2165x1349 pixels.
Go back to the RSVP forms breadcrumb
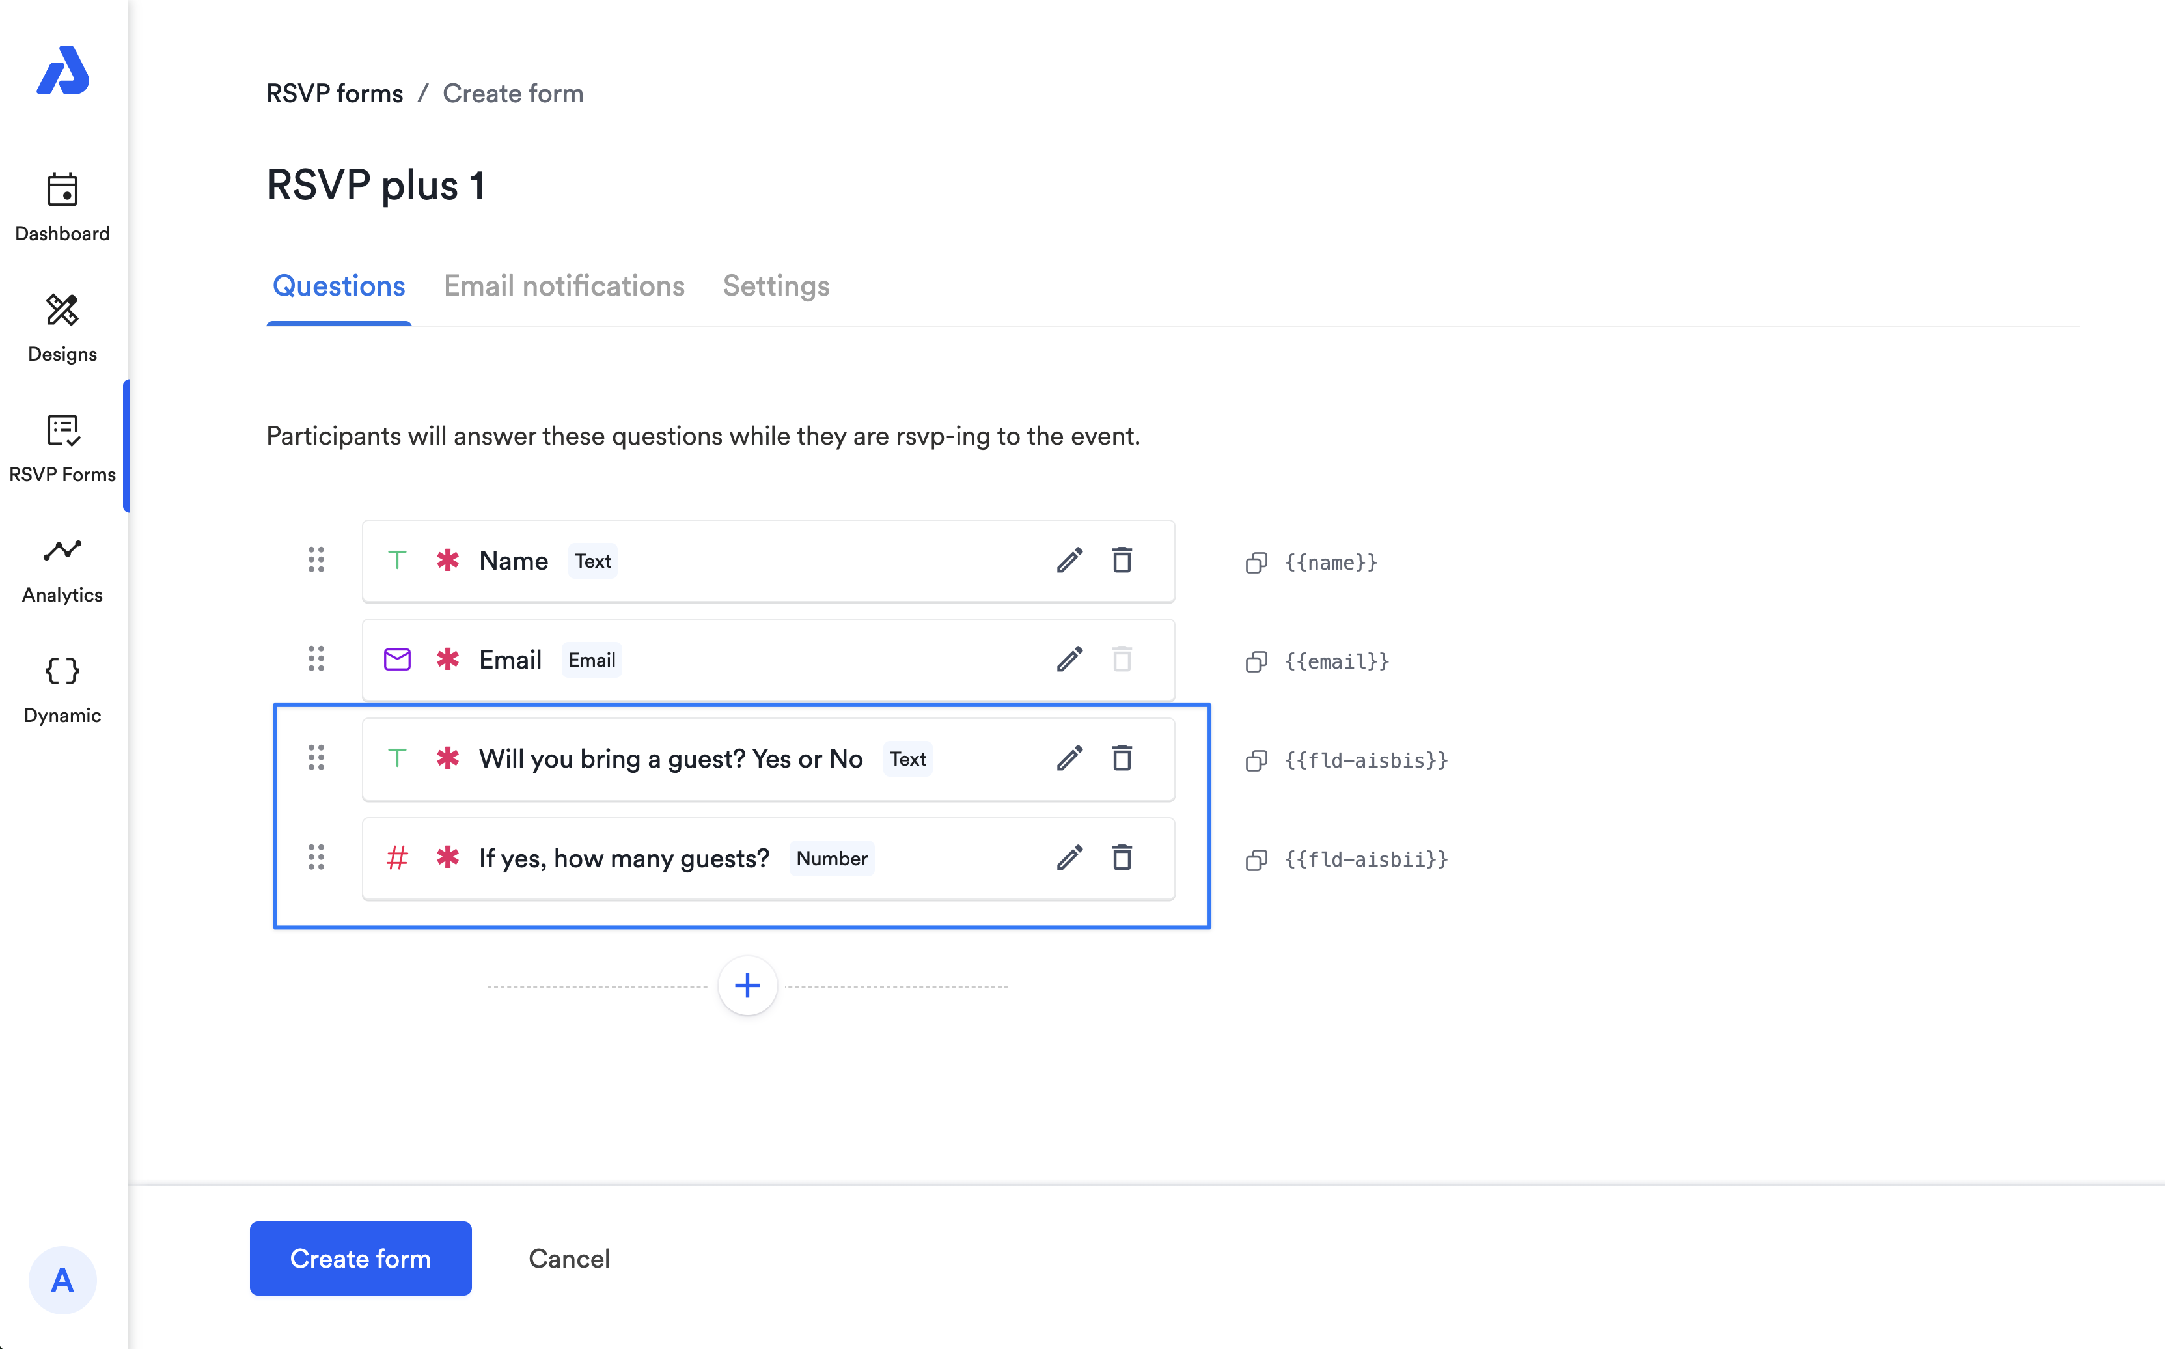335,94
